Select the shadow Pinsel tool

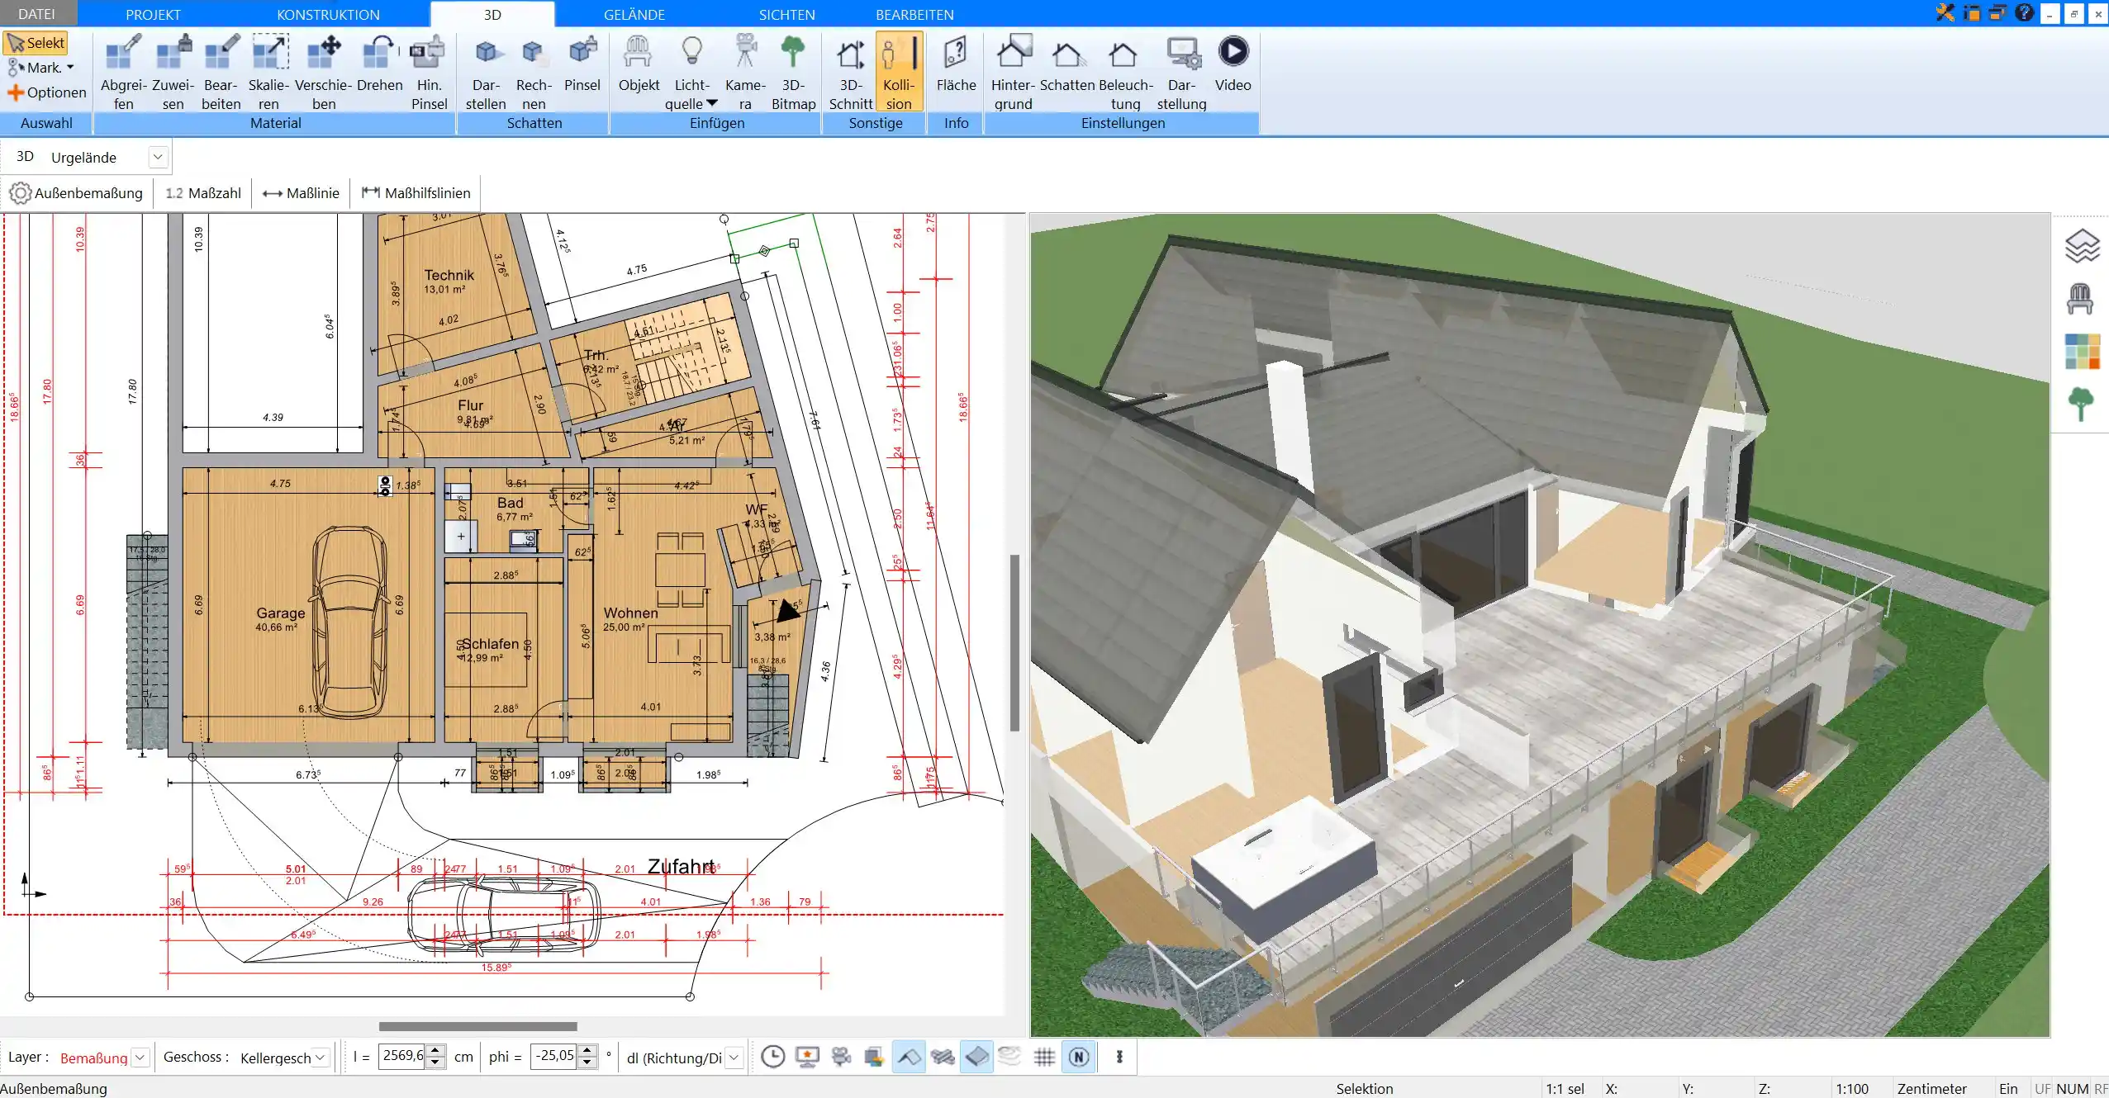[x=582, y=64]
